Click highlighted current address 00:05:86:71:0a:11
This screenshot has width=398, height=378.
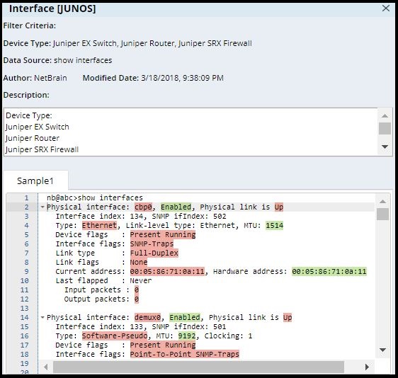coord(167,271)
